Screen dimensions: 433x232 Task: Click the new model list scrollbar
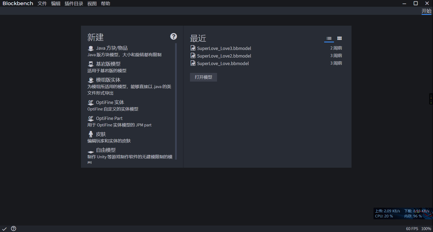[176, 101]
